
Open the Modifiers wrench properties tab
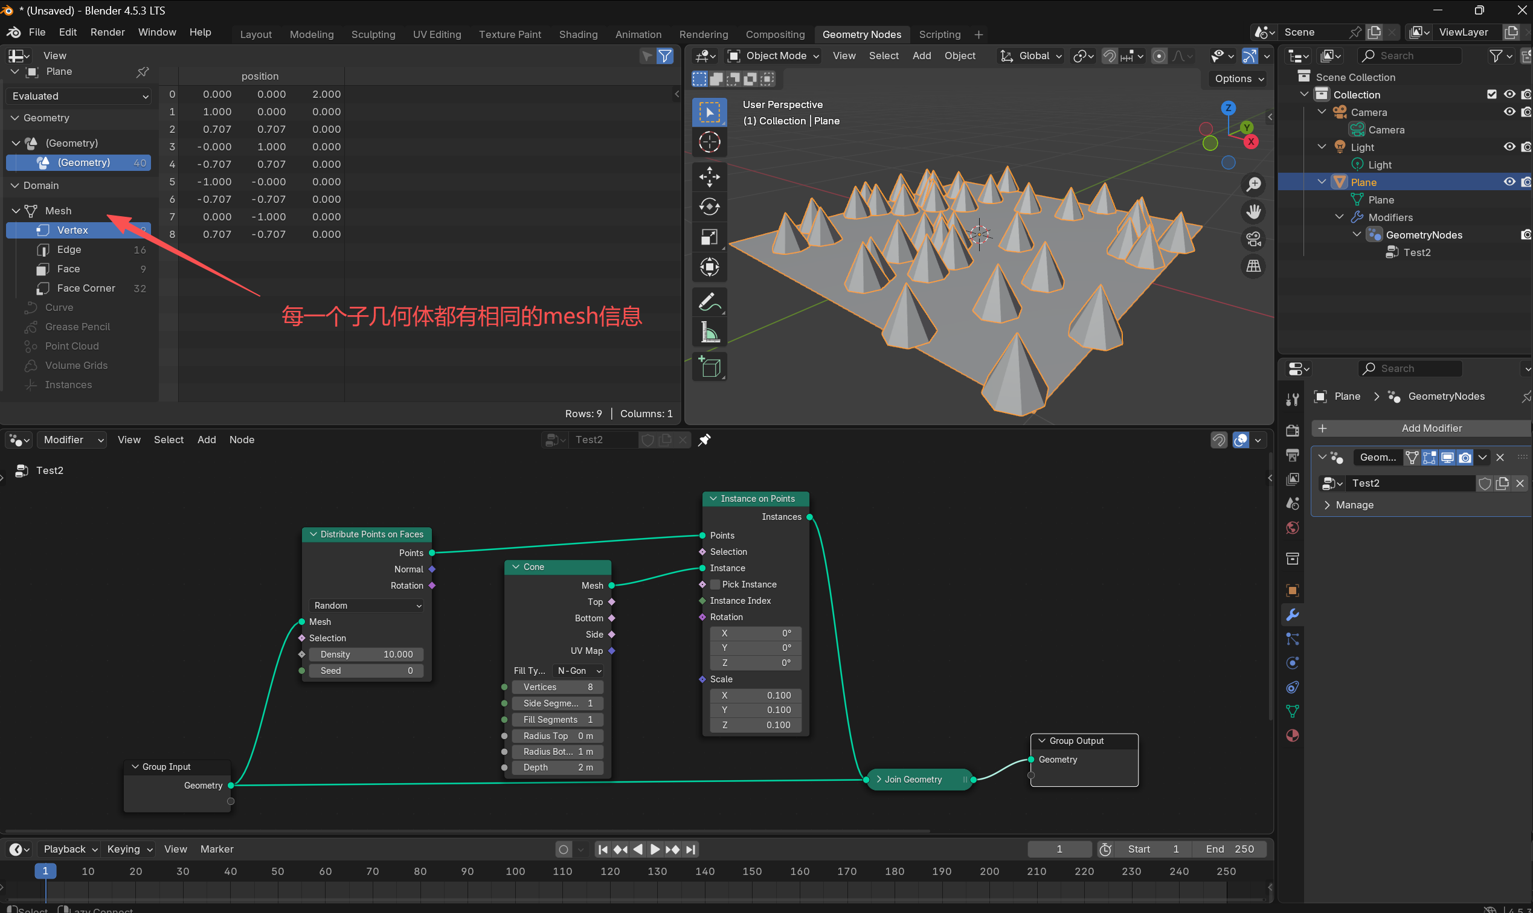(1292, 615)
